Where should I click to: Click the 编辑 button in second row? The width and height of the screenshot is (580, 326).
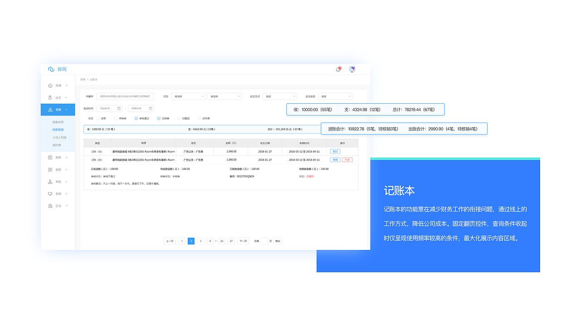(335, 160)
